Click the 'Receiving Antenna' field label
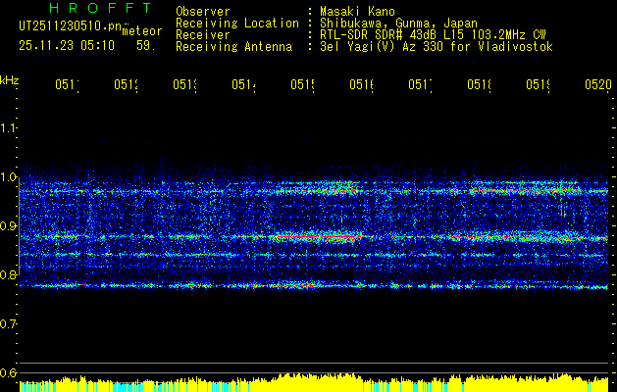617x392 pixels. click(234, 47)
